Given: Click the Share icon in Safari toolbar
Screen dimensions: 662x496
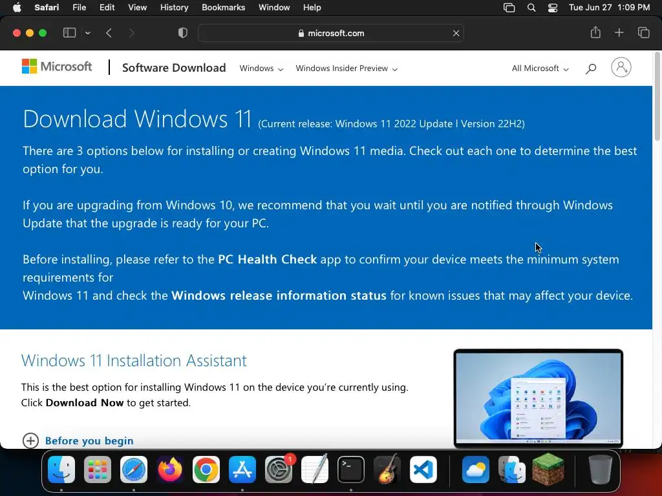Looking at the screenshot, I should [595, 32].
